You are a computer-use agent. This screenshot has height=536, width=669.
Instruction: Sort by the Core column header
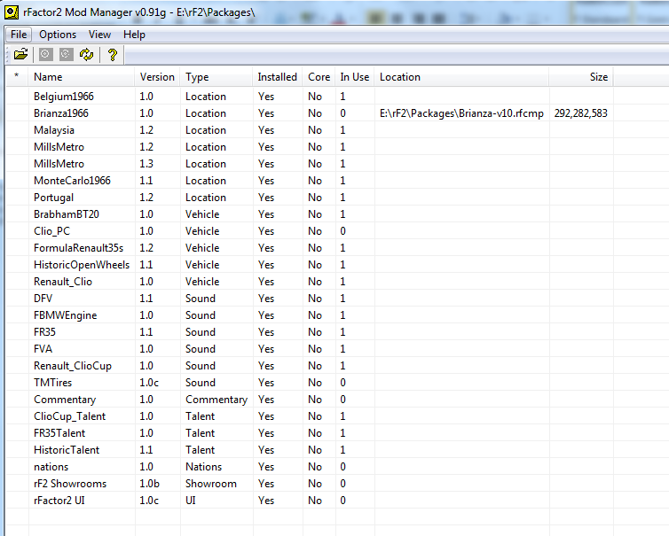(x=319, y=77)
